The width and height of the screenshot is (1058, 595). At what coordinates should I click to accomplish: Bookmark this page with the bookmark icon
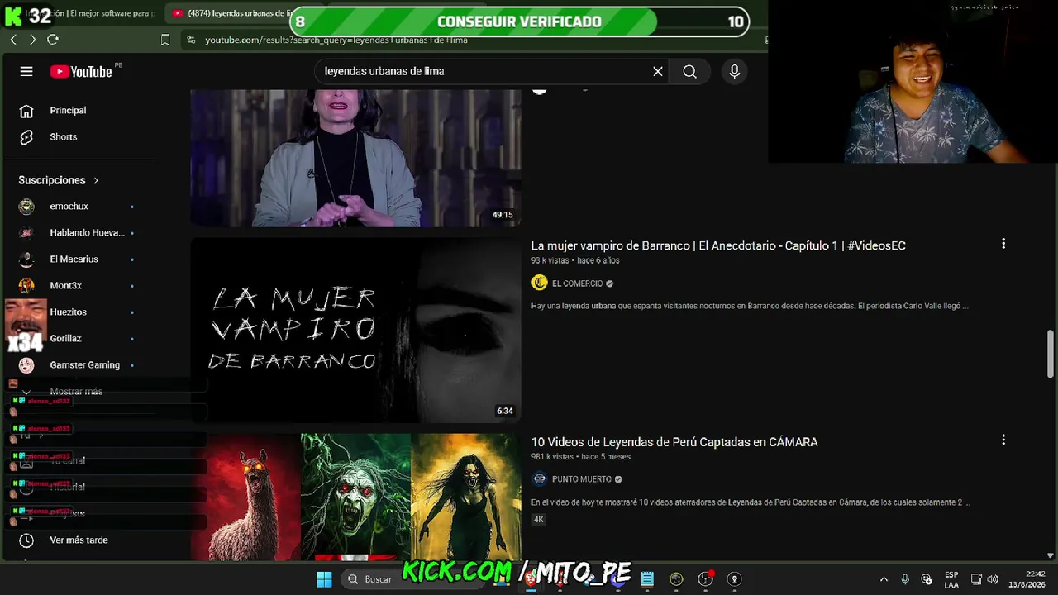pyautogui.click(x=165, y=40)
